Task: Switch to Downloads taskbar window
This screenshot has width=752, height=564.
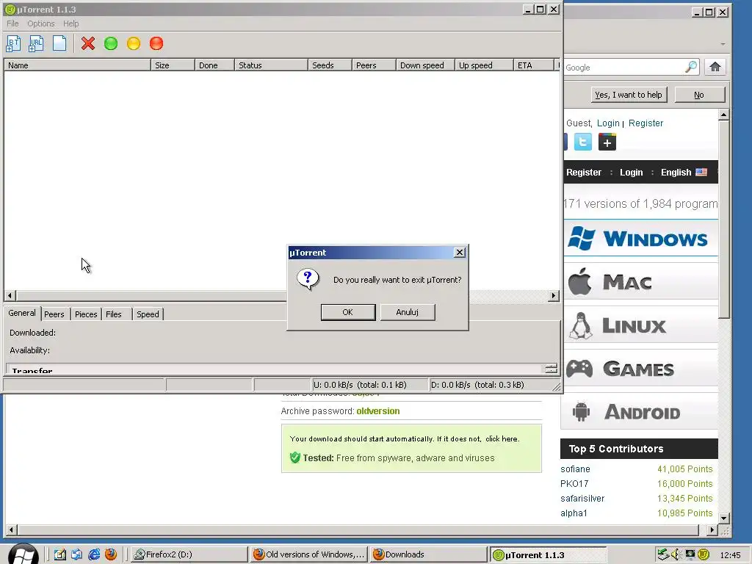Action: (428, 554)
